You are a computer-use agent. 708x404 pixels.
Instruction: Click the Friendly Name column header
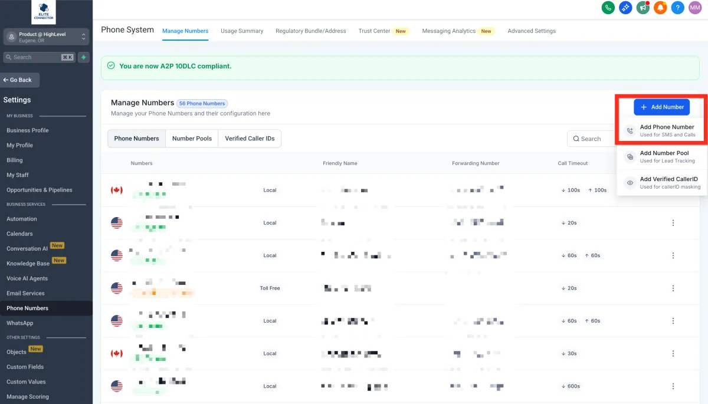340,163
